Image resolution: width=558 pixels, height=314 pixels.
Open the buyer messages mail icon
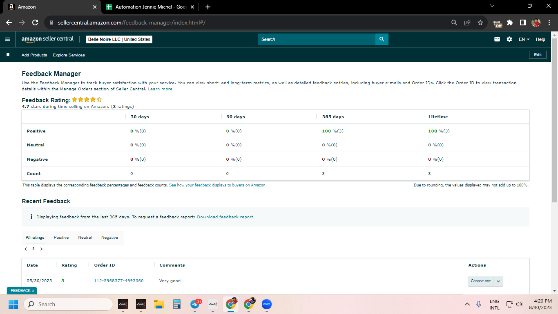click(497, 39)
